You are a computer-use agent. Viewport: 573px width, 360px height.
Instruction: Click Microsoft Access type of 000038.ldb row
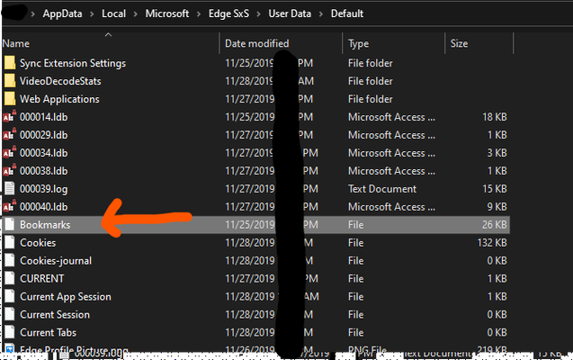pos(391,171)
